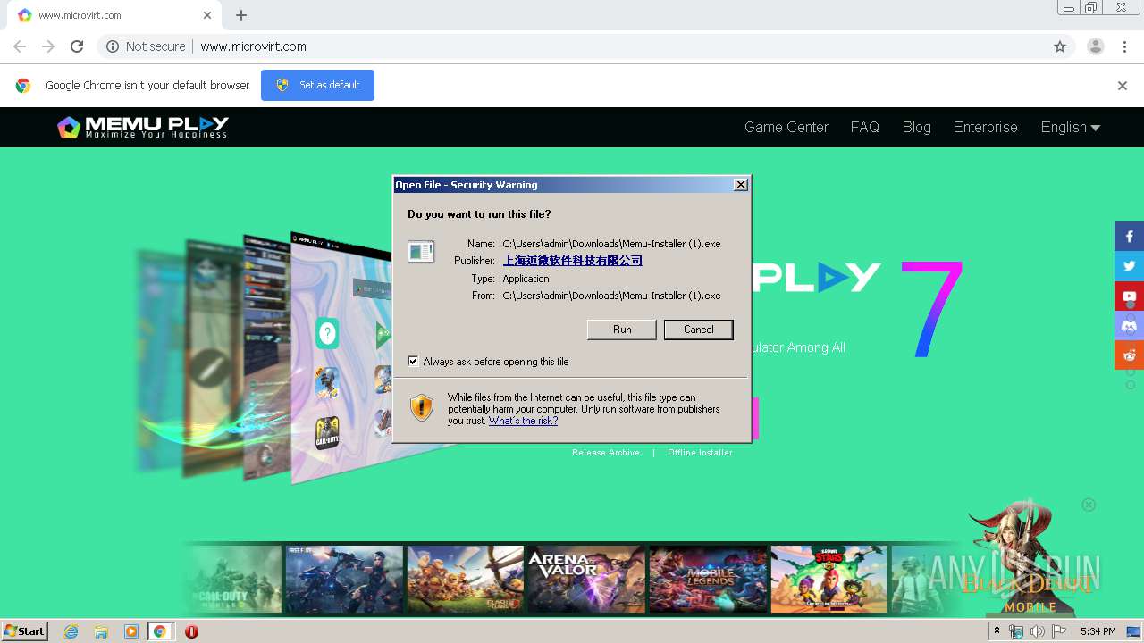
Task: Open the Arena of Valor thumbnail
Action: point(585,579)
